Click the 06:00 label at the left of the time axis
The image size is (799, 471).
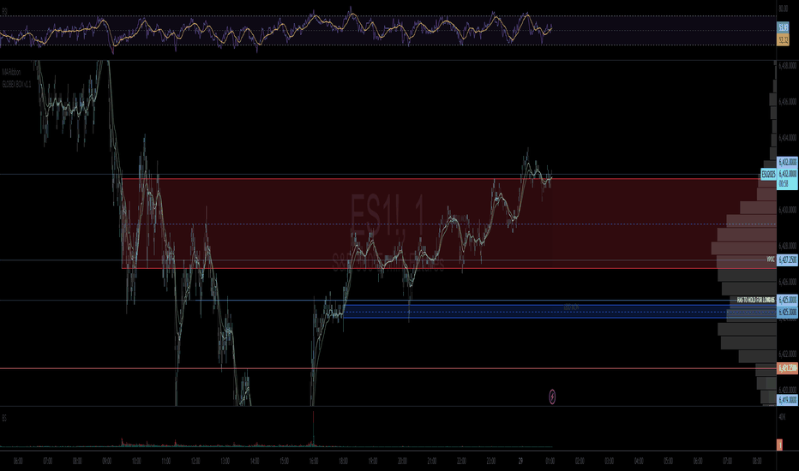pyautogui.click(x=18, y=462)
